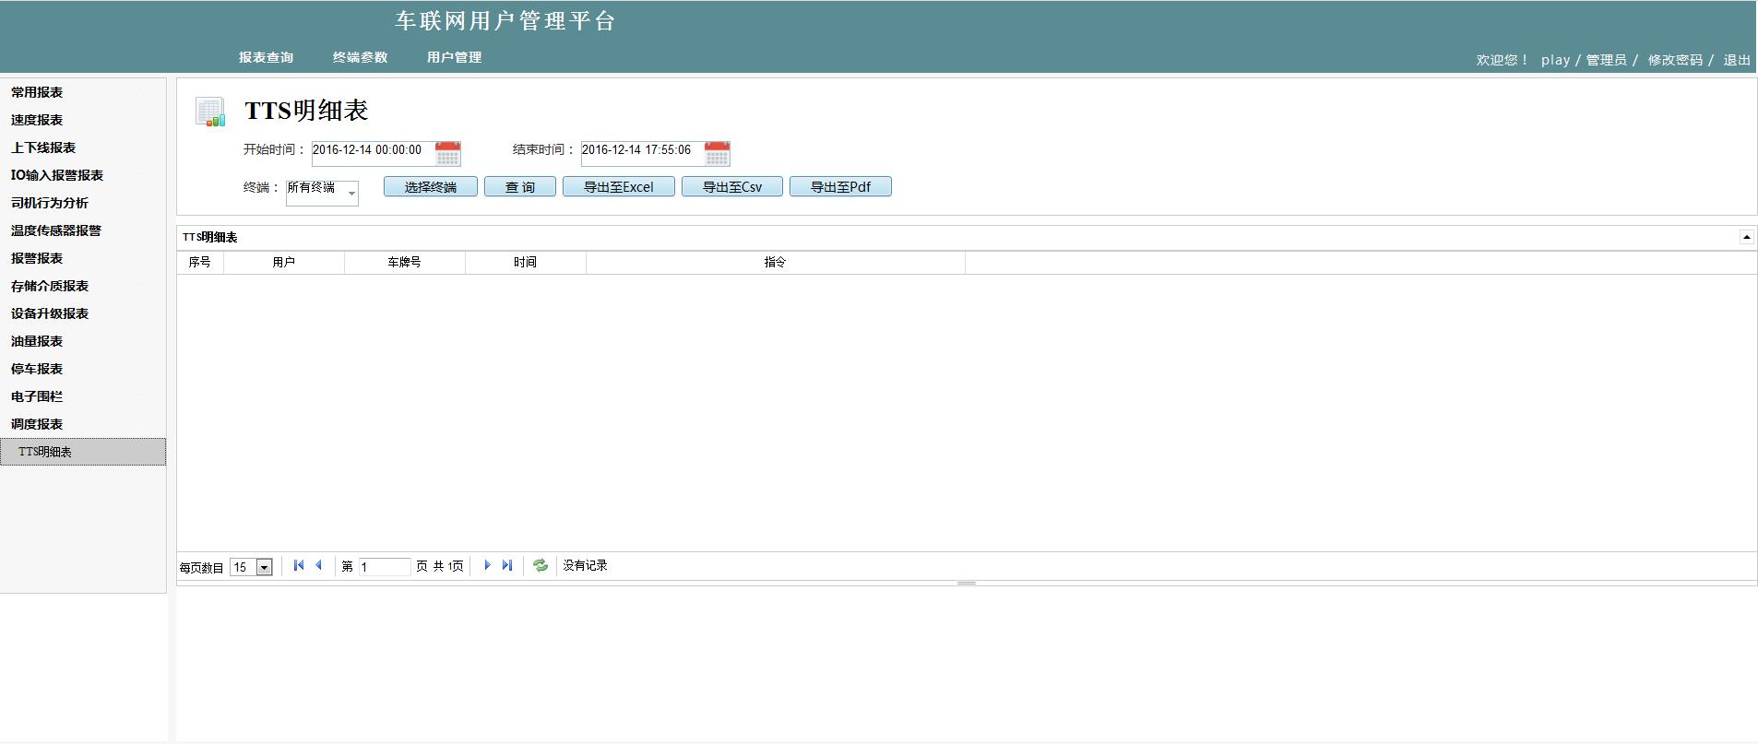Open the 用户管理 menu
The height and width of the screenshot is (744, 1758).
click(454, 57)
